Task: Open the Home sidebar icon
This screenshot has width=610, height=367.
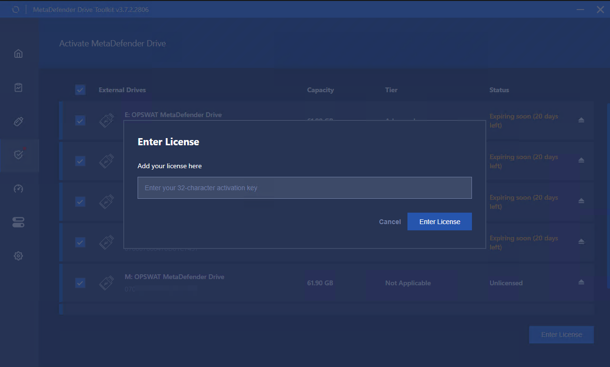Action: tap(18, 54)
